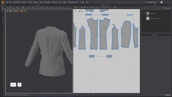Open the 2D Pattern Window tab dropdown arrow
172x97 pixels.
click(x=112, y=5)
